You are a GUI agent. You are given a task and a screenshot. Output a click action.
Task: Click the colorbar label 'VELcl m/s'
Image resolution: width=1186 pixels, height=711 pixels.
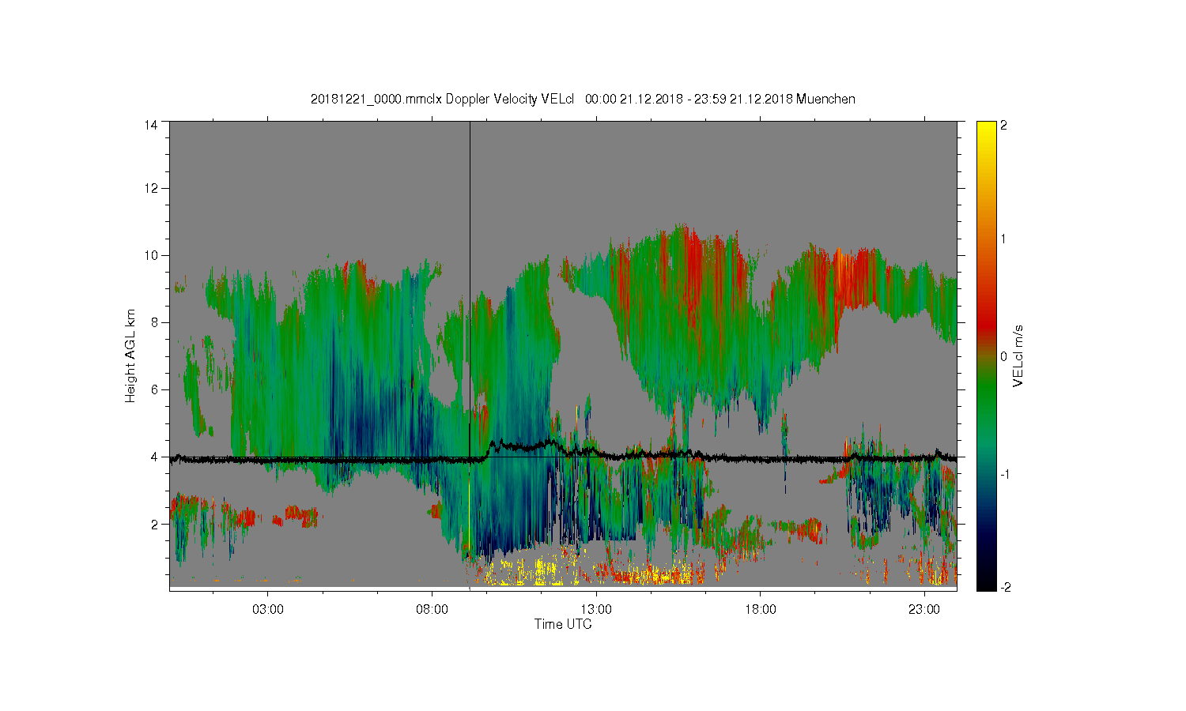click(1018, 356)
